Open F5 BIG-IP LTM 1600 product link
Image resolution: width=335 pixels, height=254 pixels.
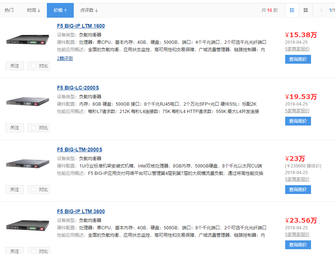81,26
